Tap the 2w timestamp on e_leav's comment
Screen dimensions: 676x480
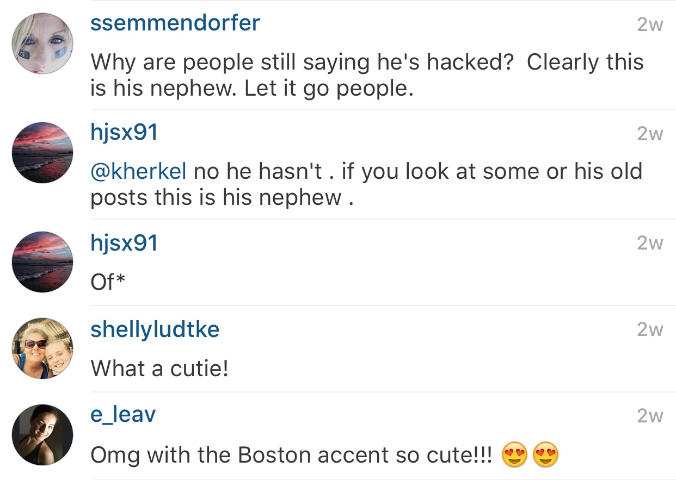(650, 416)
